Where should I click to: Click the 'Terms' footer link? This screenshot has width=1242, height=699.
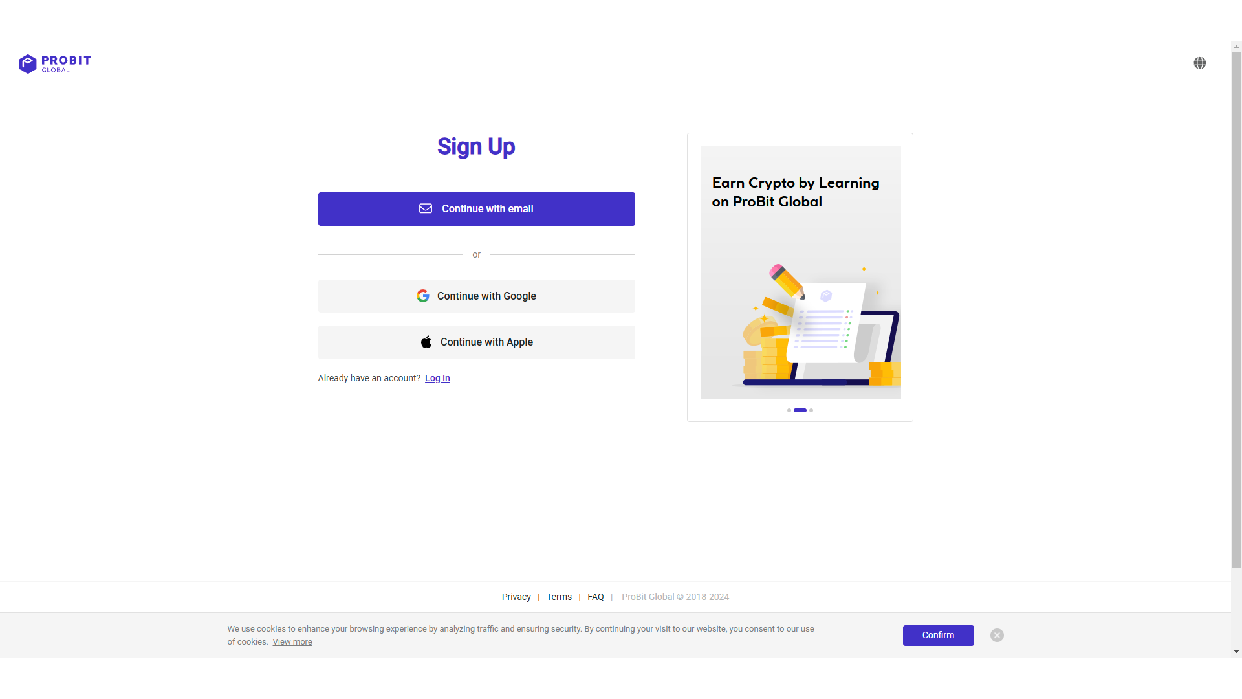(559, 597)
